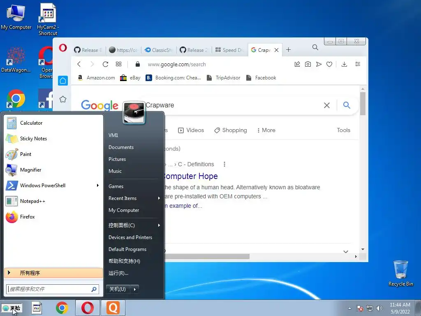Open Paint from the start menu

pyautogui.click(x=53, y=154)
